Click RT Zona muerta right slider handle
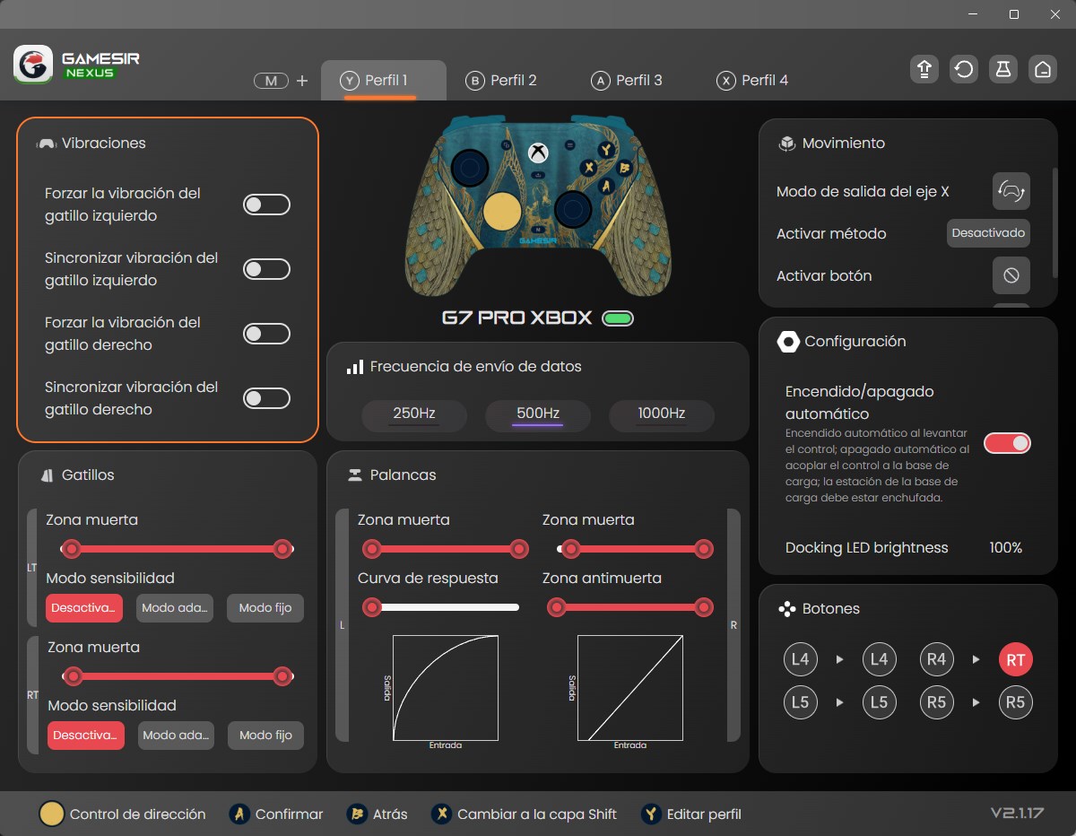Image resolution: width=1076 pixels, height=836 pixels. tap(282, 676)
